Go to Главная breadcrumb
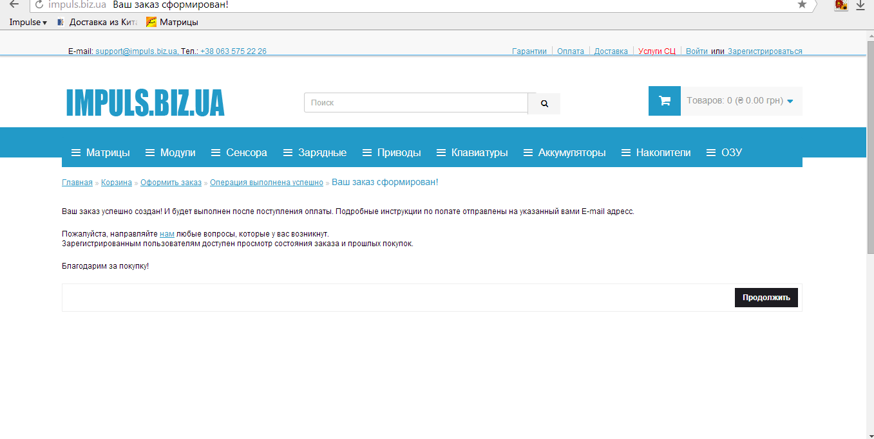 tap(77, 183)
